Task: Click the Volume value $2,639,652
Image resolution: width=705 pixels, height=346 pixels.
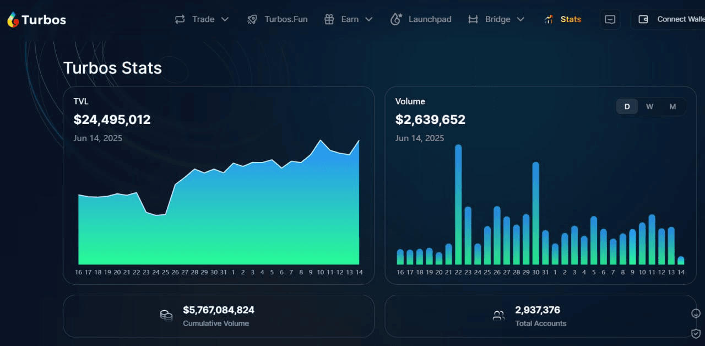Action: pos(430,120)
